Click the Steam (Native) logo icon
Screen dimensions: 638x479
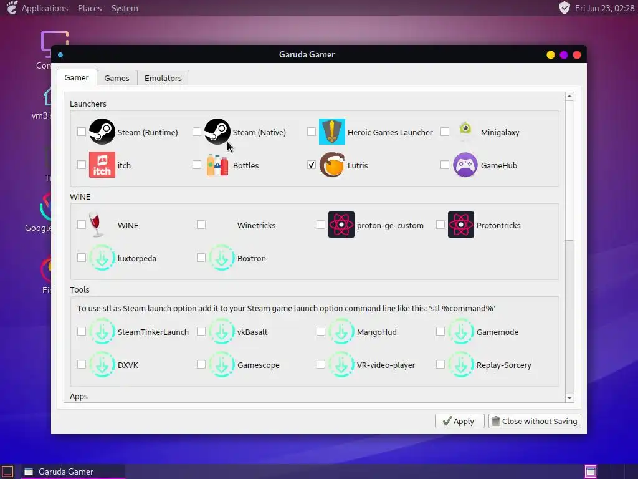pos(217,132)
